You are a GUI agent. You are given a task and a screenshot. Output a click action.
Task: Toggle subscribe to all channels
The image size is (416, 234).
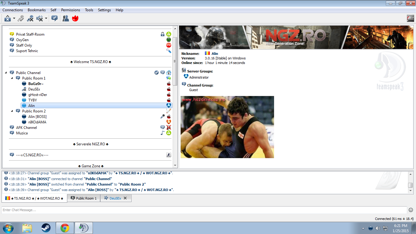point(55,19)
